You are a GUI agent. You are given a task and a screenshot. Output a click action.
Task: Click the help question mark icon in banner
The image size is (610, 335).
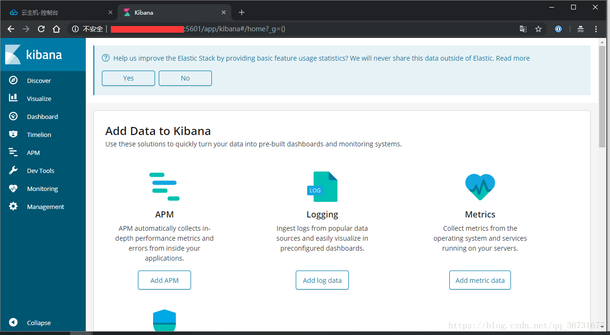pos(106,58)
